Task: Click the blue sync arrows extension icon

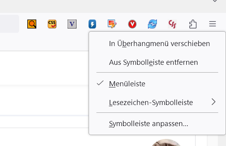Action: click(x=152, y=24)
